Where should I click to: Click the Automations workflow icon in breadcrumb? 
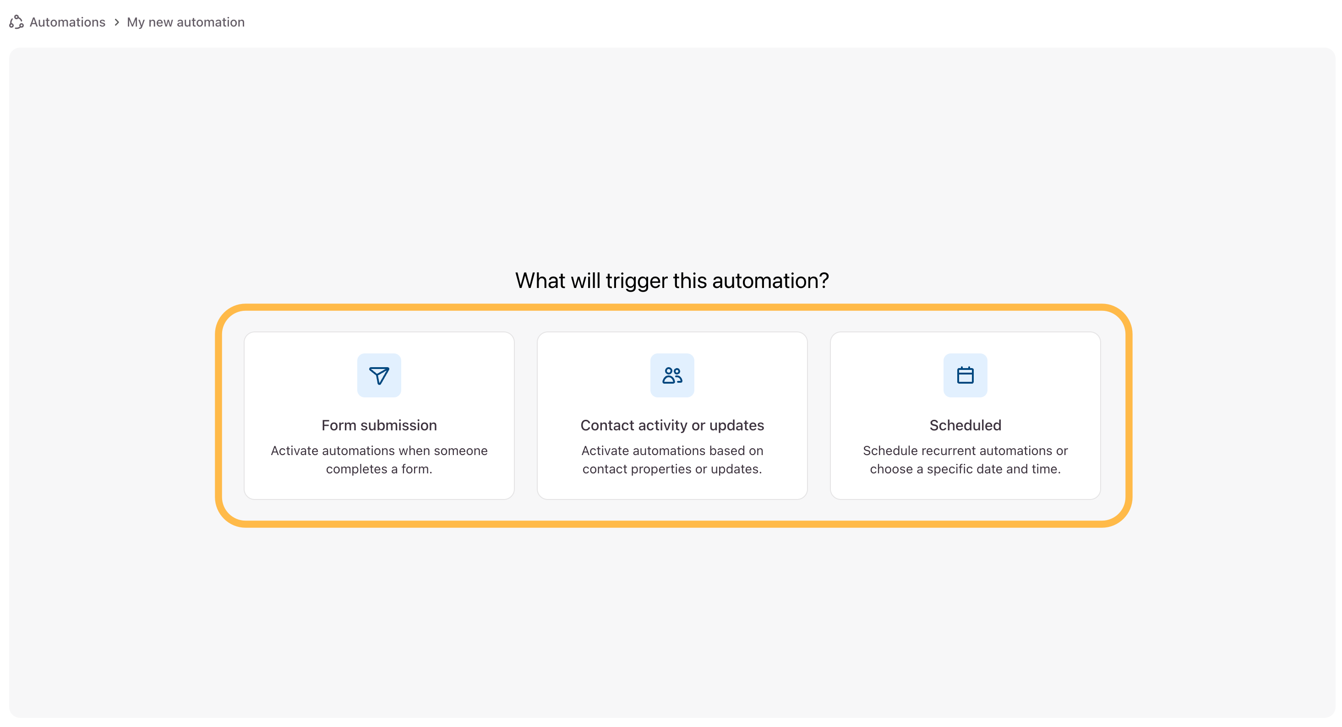click(x=16, y=22)
